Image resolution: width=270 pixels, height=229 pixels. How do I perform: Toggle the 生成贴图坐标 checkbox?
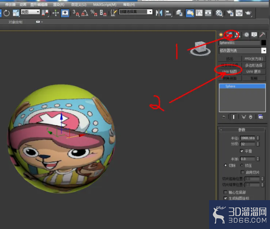pos(225,198)
